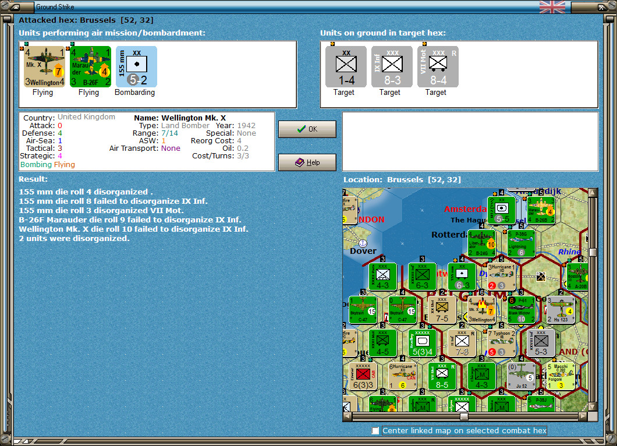Click the British flag in the title bar
The width and height of the screenshot is (617, 446).
[552, 6]
